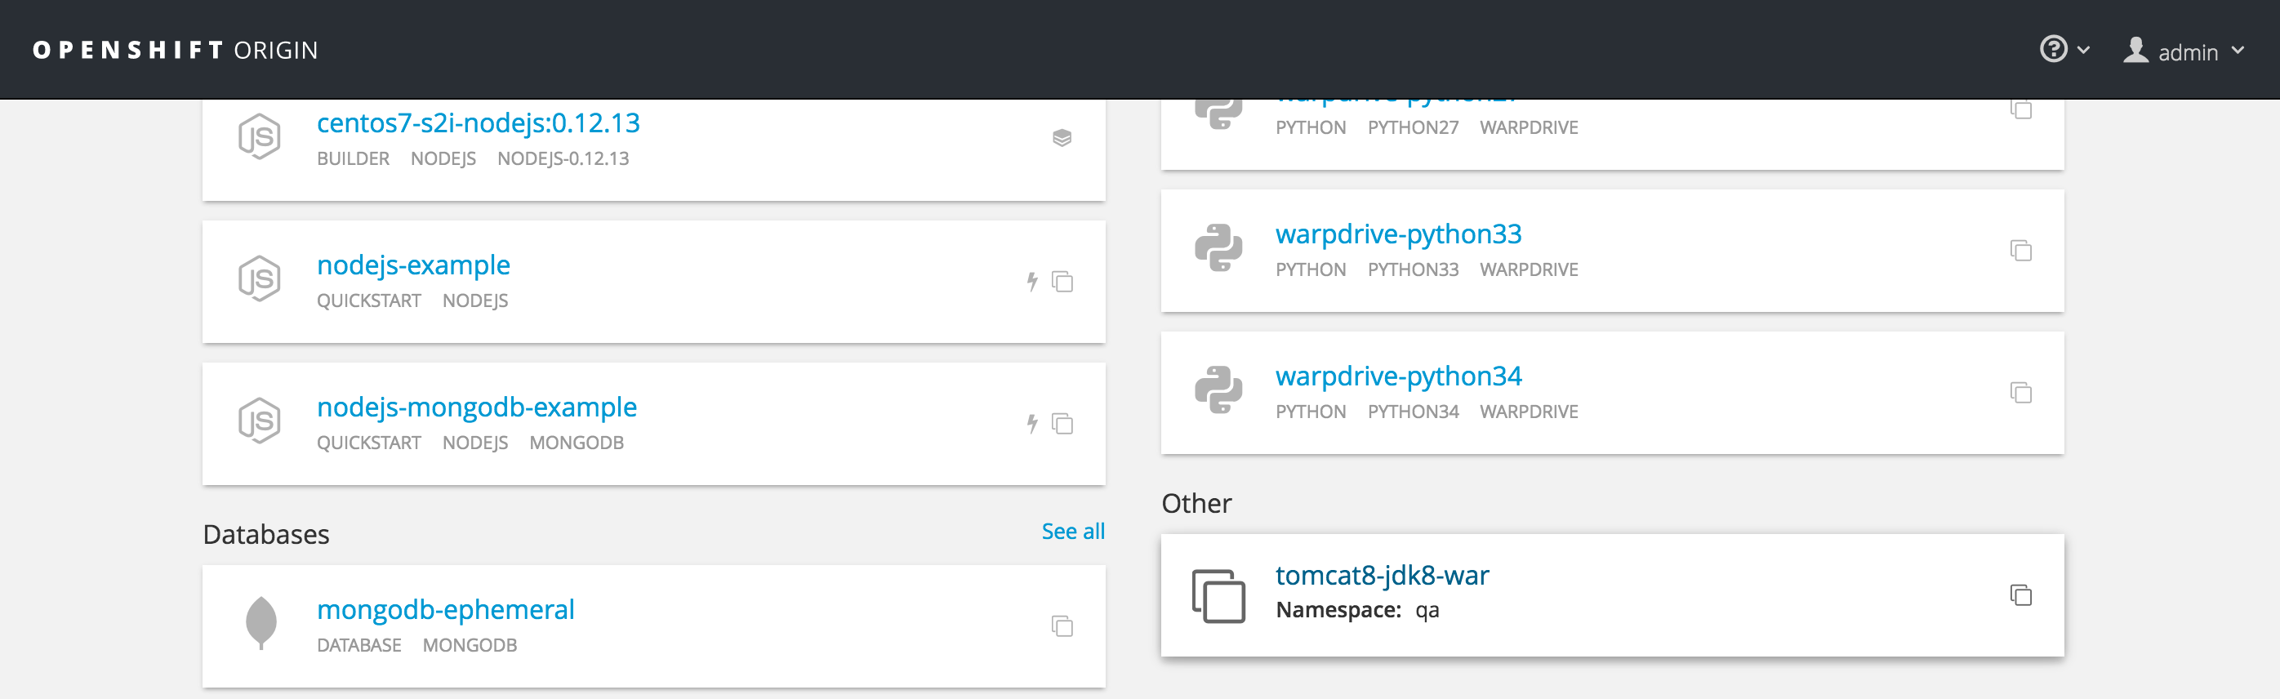Click the NodeJS icon for centos7-s2i-nodejs
Viewport: 2280px width, 699px height.
click(x=260, y=137)
